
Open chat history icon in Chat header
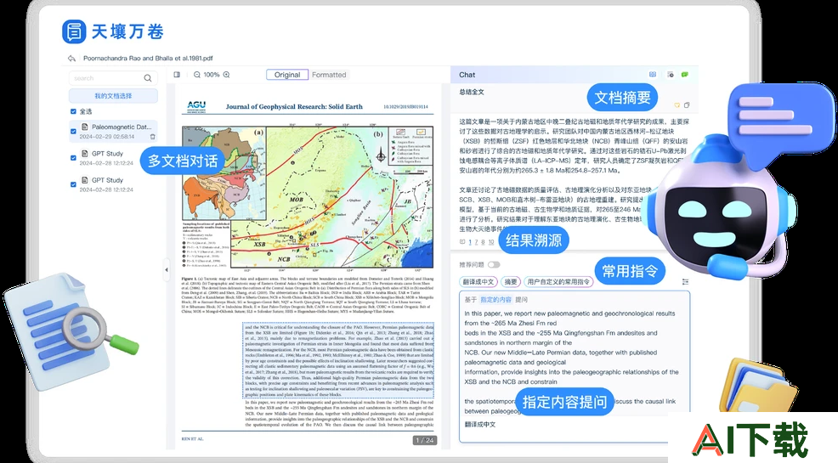pos(671,75)
